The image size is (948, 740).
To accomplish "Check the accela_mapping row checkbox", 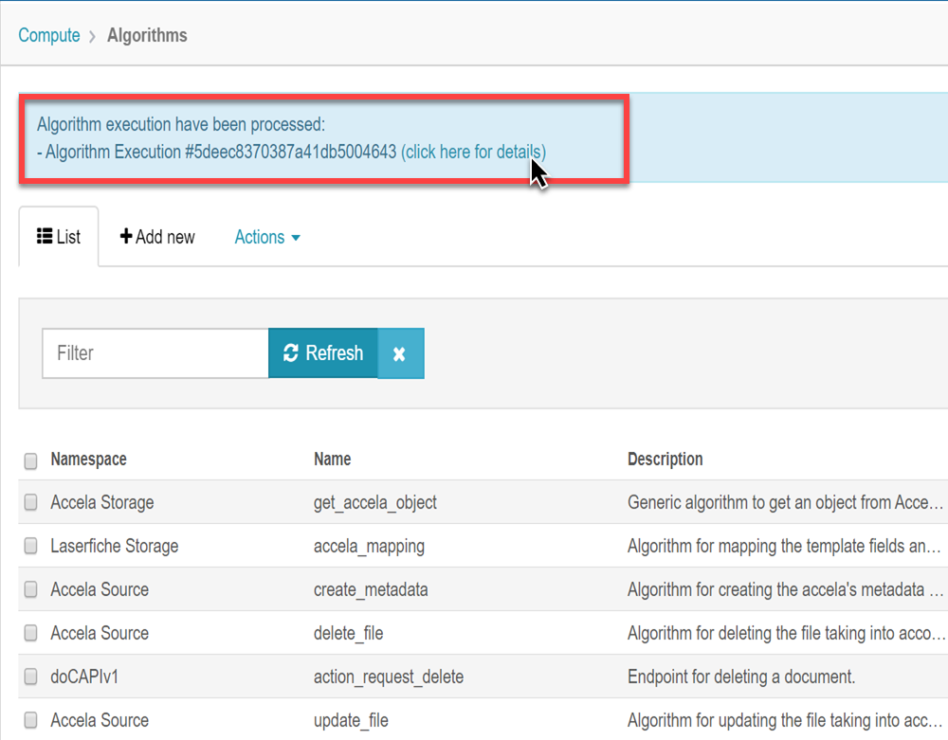I will (x=31, y=546).
